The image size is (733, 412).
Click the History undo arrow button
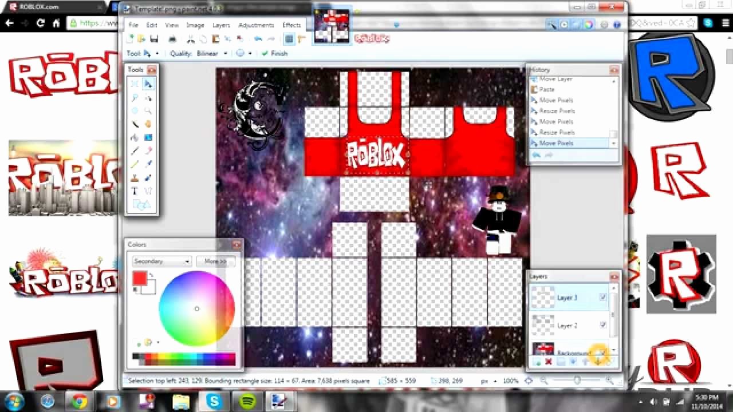pyautogui.click(x=537, y=155)
